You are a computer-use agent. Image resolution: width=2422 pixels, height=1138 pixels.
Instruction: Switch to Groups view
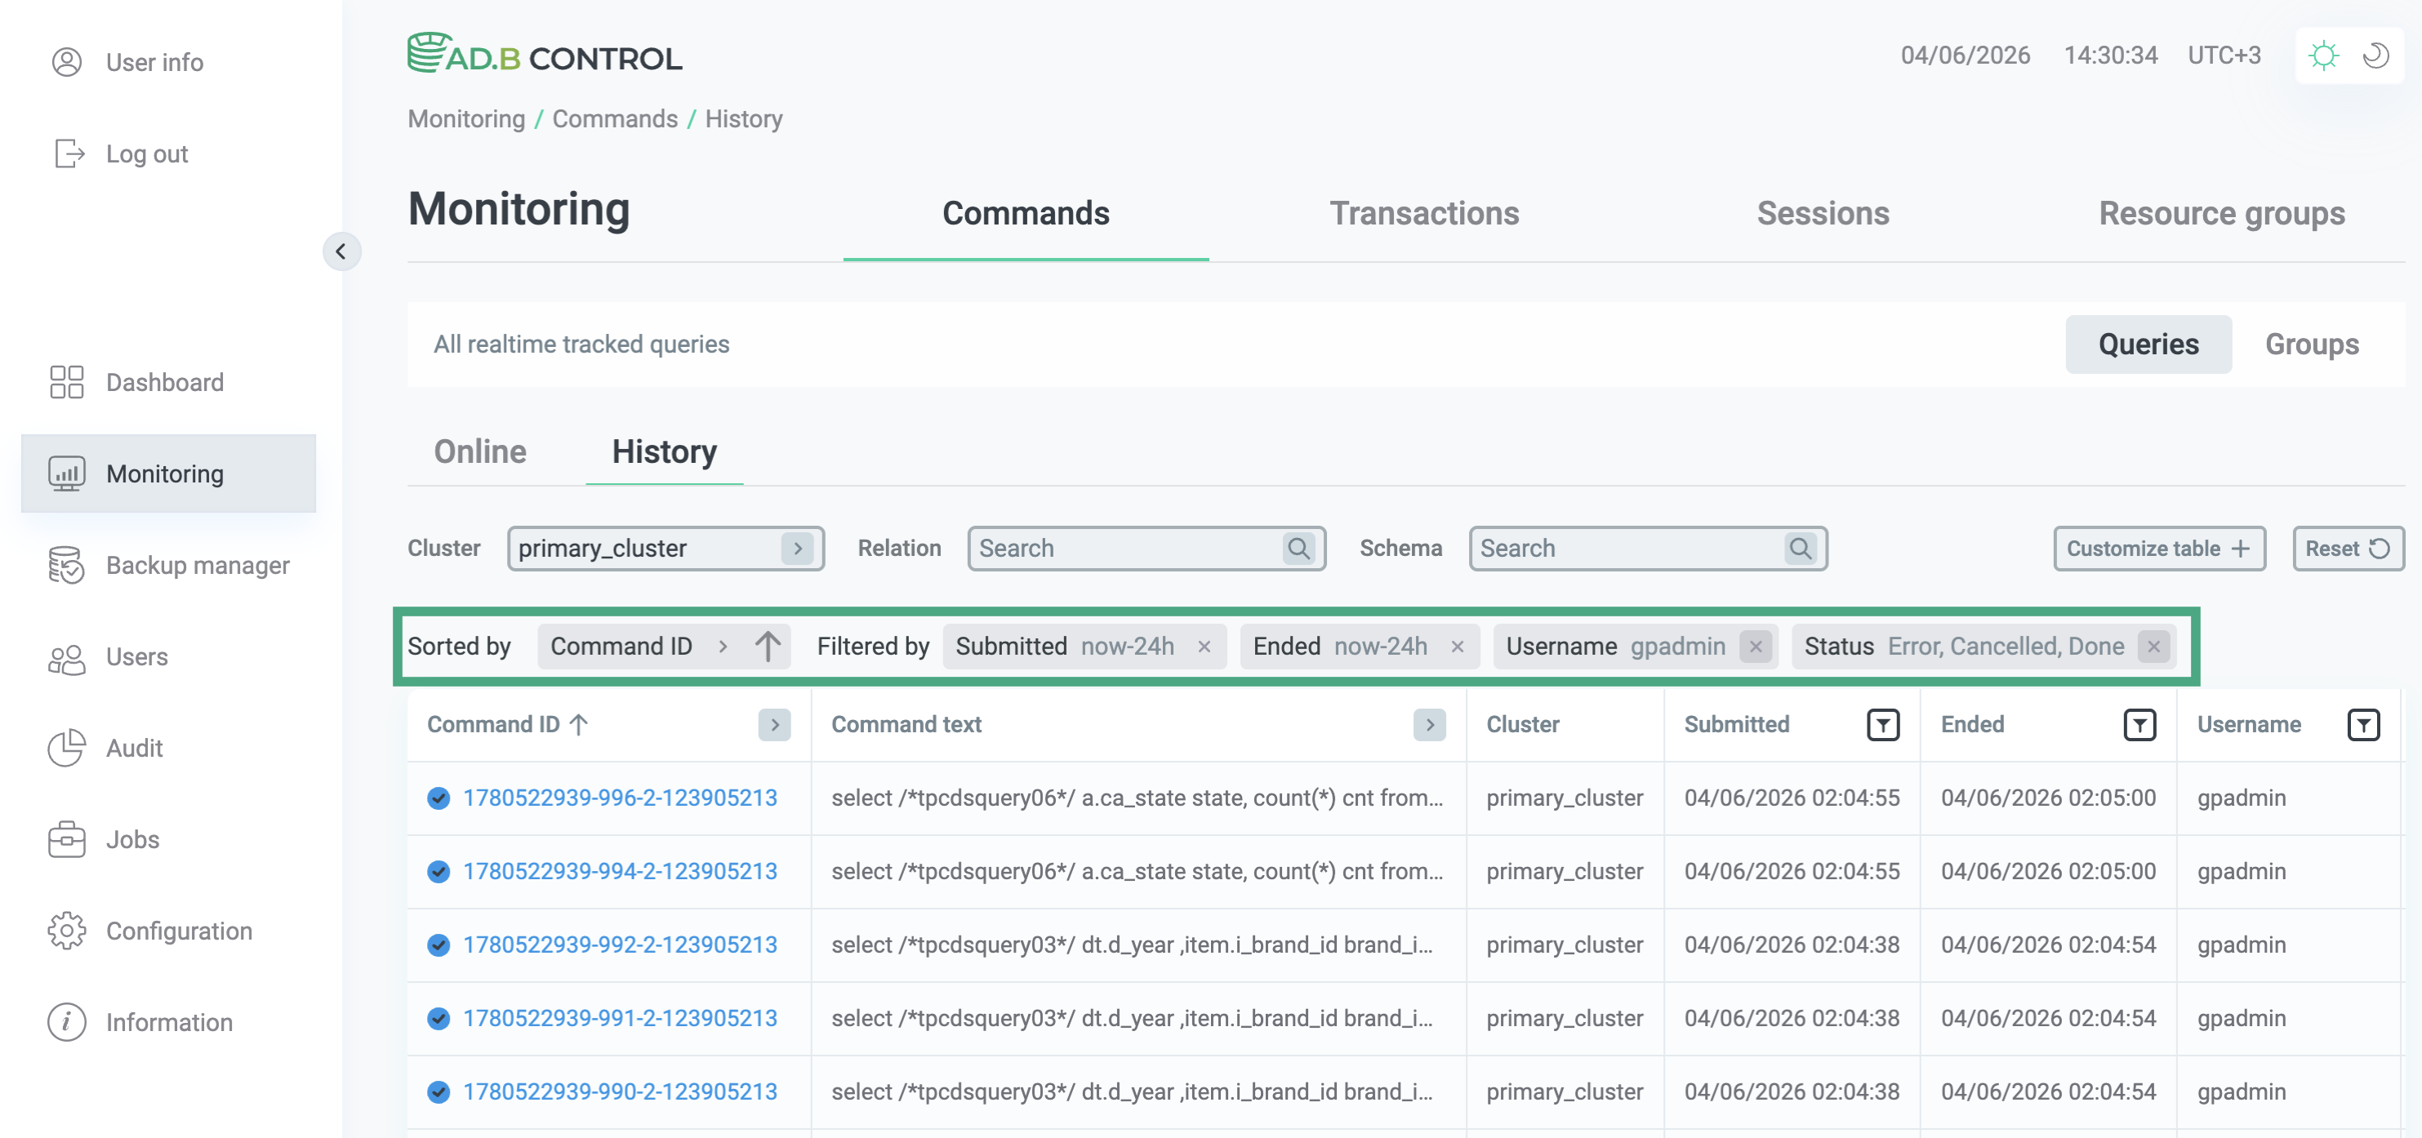point(2312,344)
